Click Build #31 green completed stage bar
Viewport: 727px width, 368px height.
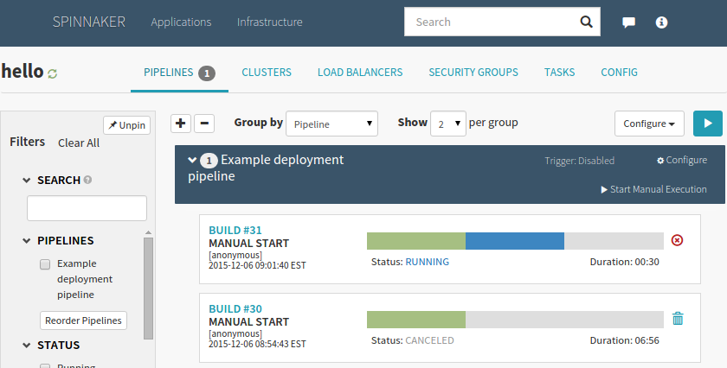click(416, 240)
